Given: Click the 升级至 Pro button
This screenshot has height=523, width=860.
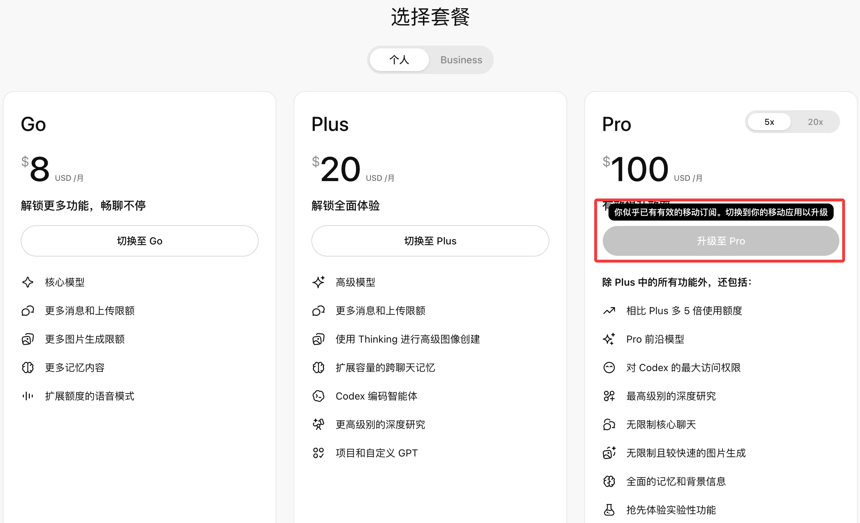Looking at the screenshot, I should tap(721, 241).
